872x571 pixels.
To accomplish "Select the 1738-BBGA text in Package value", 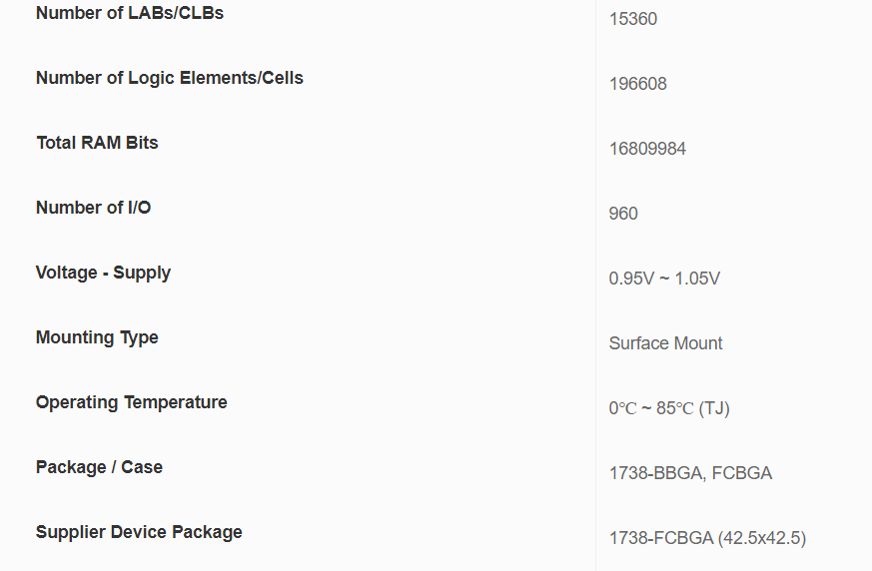I will pyautogui.click(x=654, y=473).
